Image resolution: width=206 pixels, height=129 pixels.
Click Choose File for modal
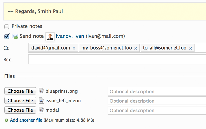(20, 110)
